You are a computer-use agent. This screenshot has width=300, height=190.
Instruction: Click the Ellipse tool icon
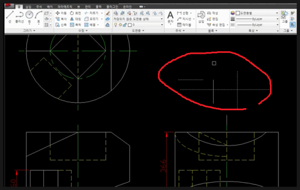tap(47, 19)
